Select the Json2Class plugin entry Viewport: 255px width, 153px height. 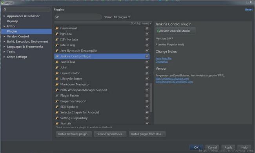click(102, 62)
